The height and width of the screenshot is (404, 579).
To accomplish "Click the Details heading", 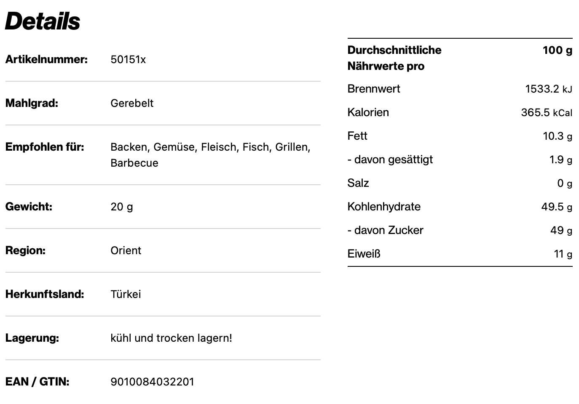I will (x=43, y=21).
